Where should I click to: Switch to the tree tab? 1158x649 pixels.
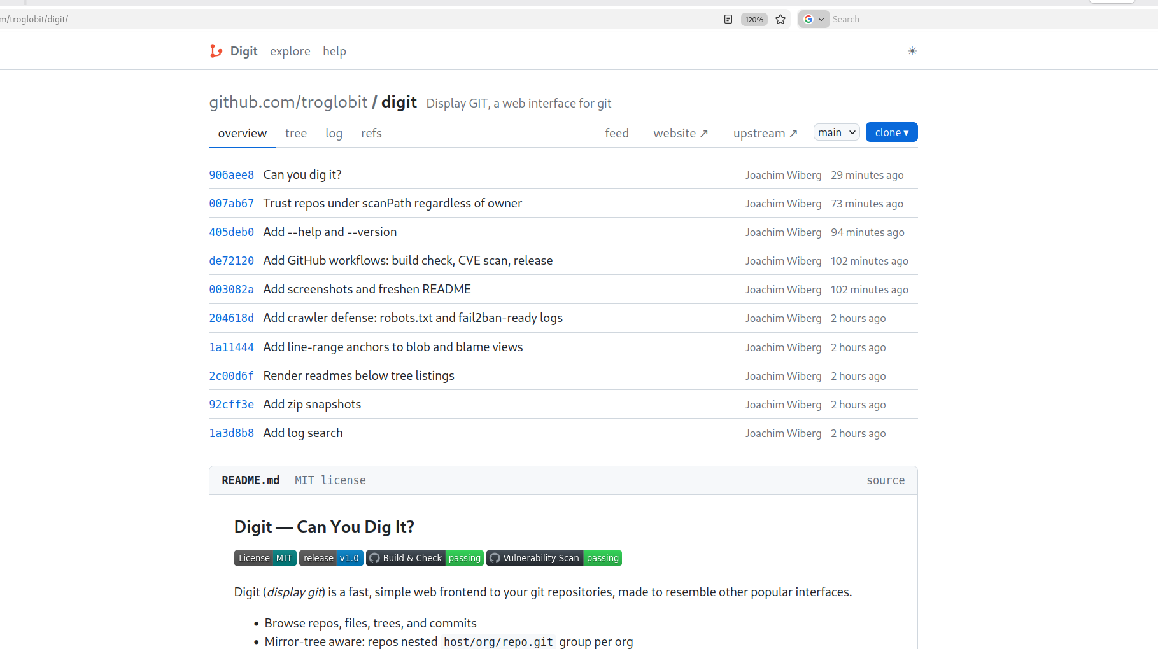tap(296, 133)
